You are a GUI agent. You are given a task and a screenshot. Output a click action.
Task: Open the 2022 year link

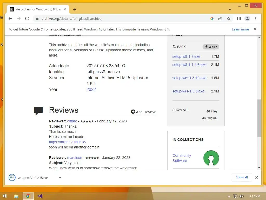pyautogui.click(x=91, y=90)
